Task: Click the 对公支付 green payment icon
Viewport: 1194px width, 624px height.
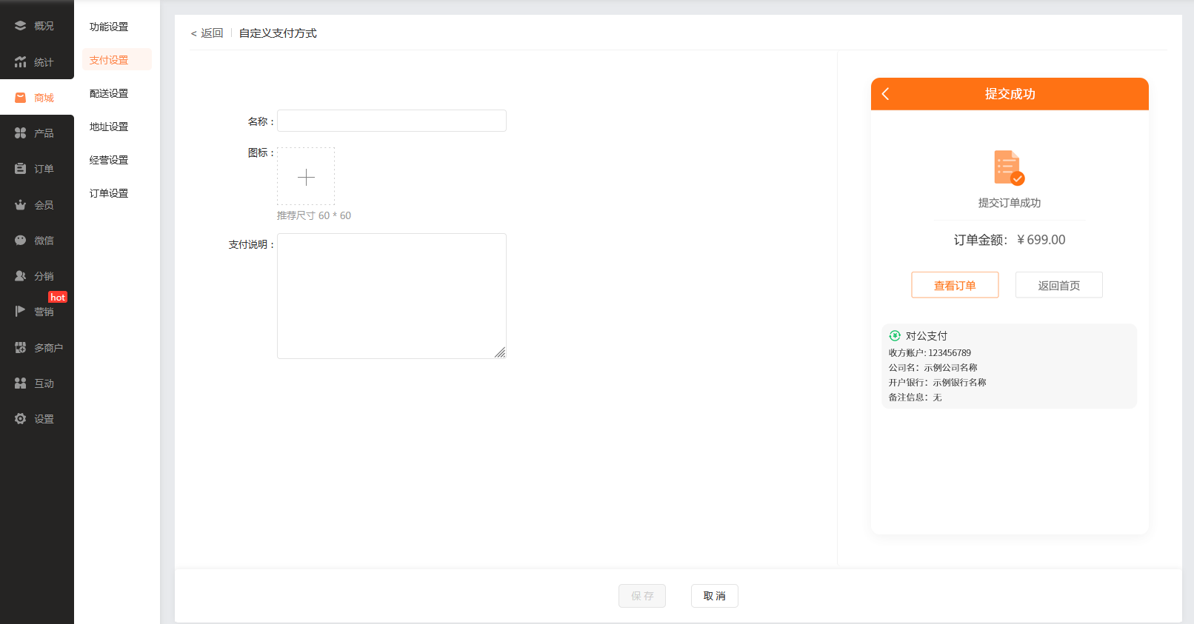Action: tap(895, 336)
